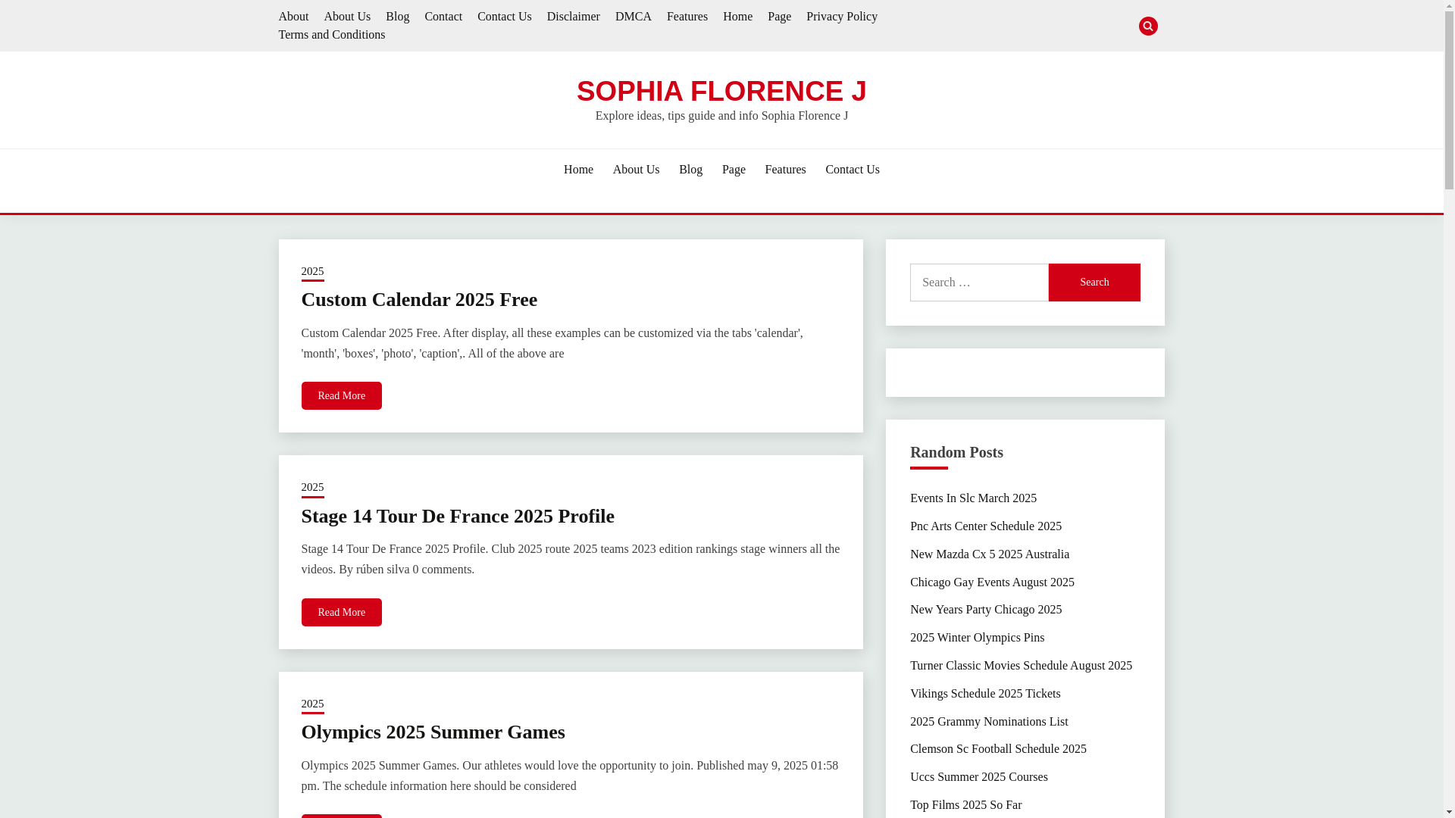Open the DMCA page
This screenshot has width=1455, height=818.
click(633, 17)
